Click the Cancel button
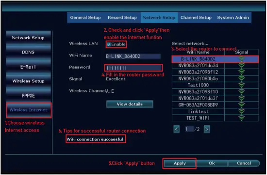 [244, 163]
